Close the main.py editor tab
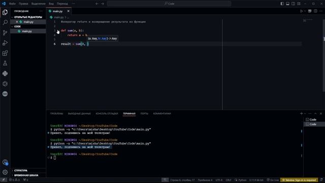The image size is (325, 183). point(68,11)
